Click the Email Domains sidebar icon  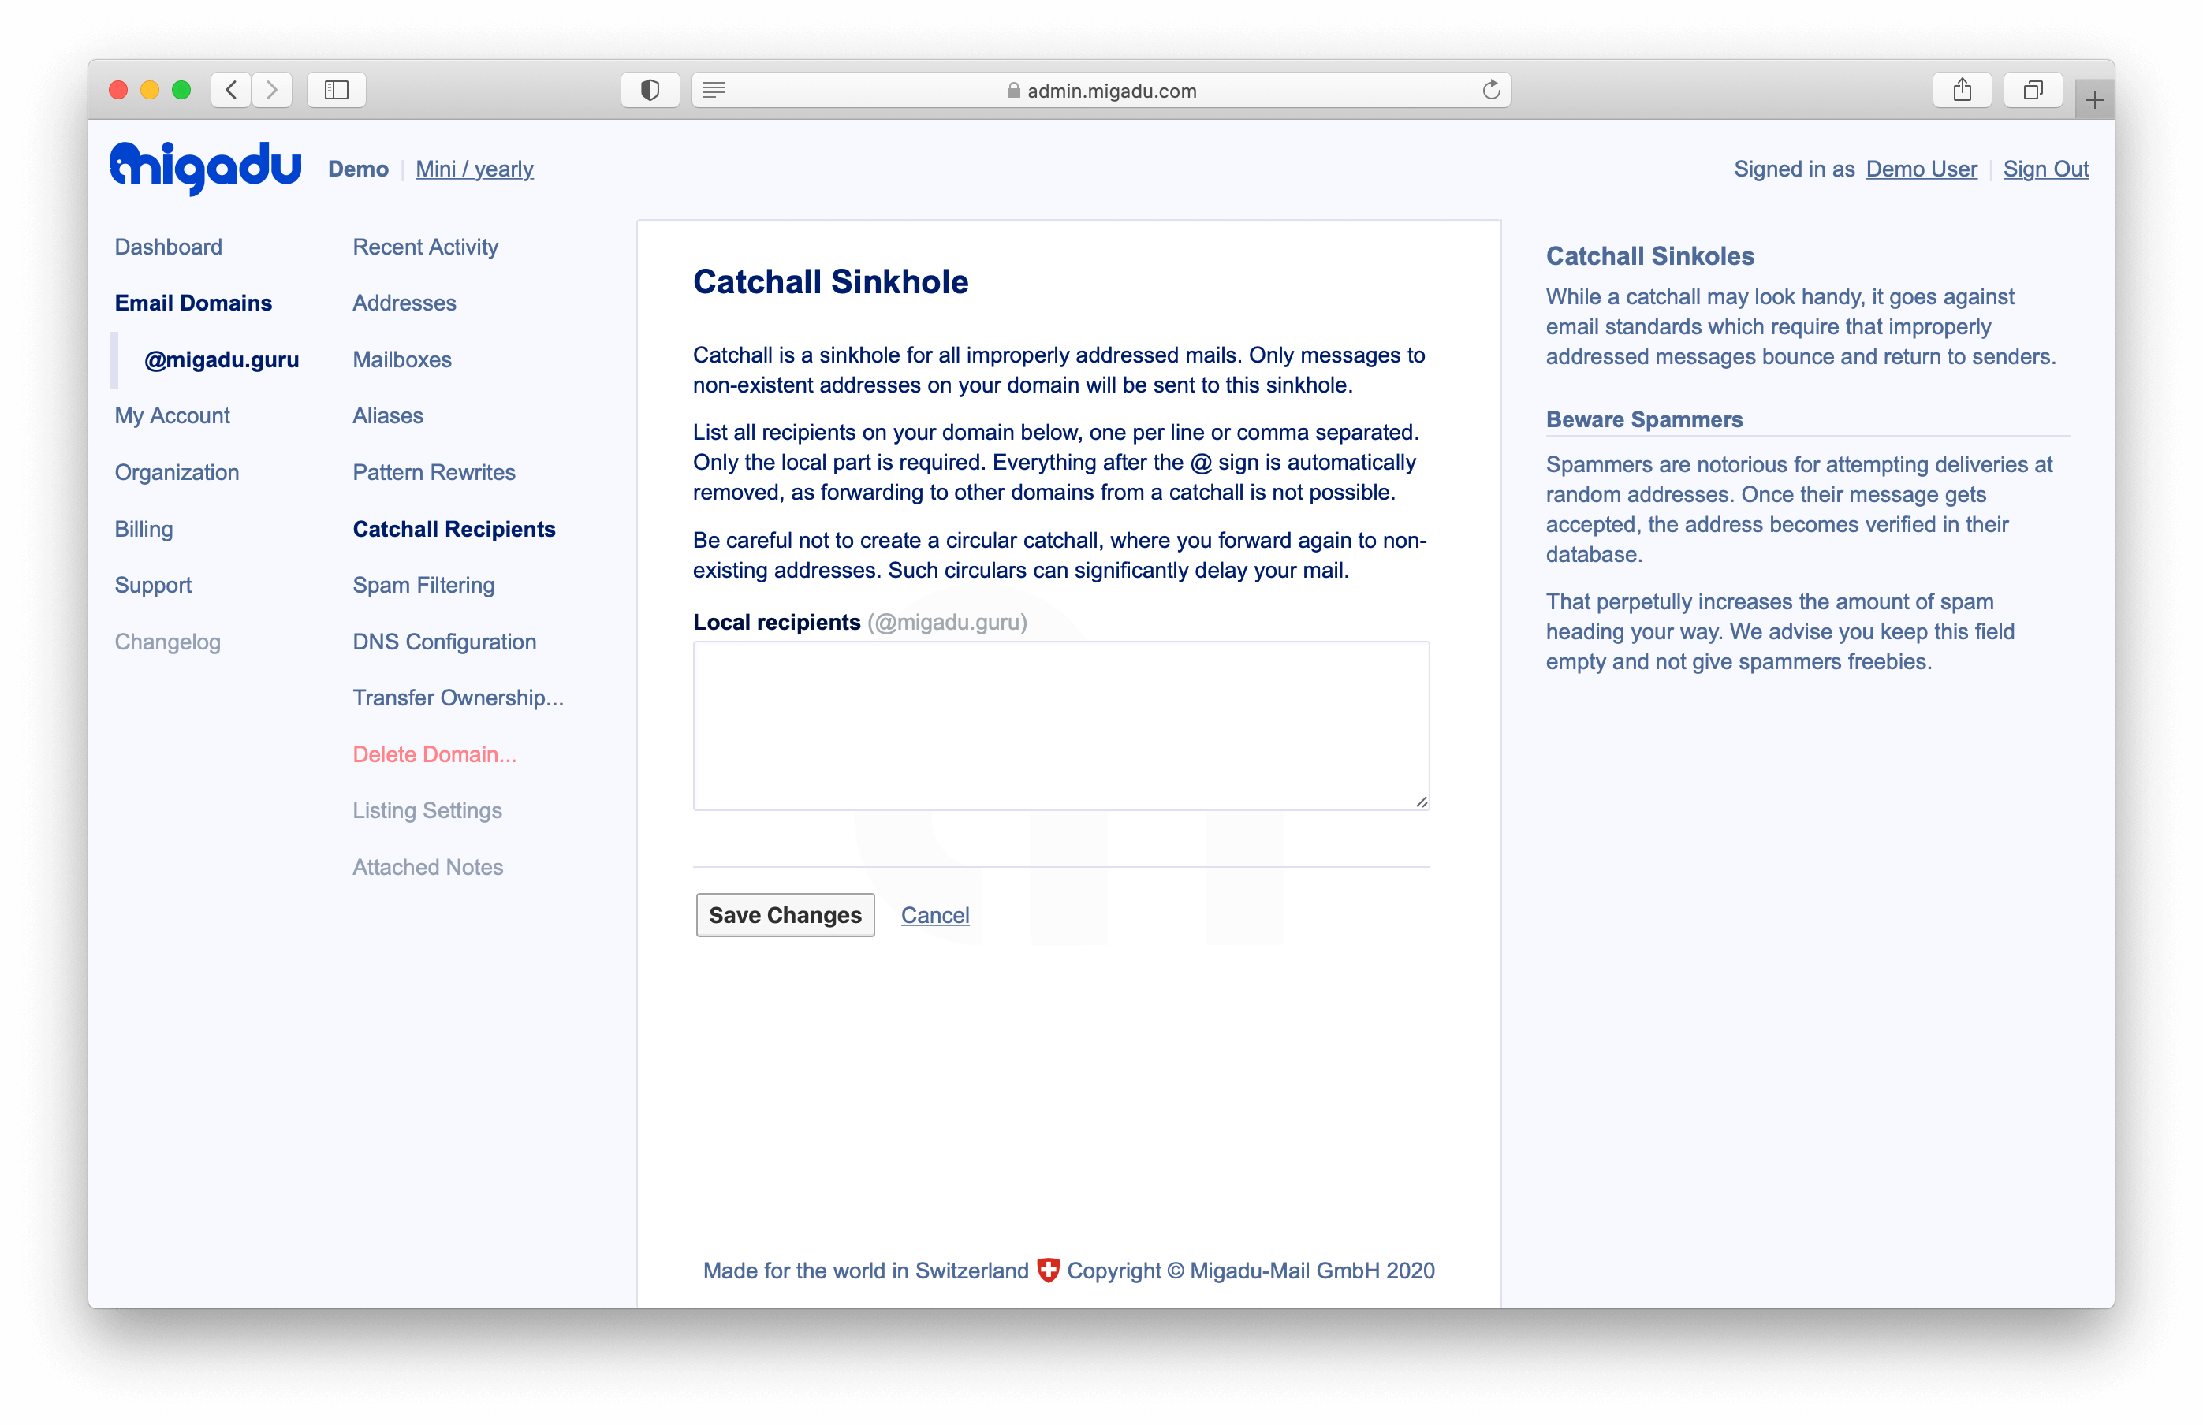[x=192, y=302]
